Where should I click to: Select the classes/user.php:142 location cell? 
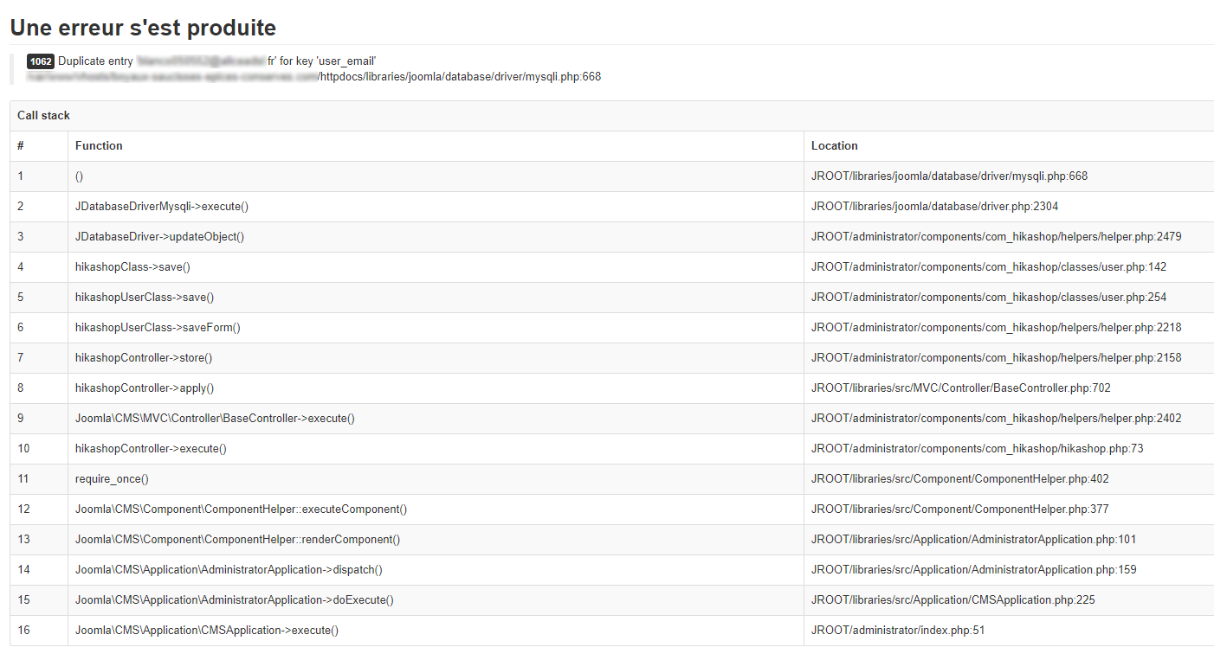(988, 267)
